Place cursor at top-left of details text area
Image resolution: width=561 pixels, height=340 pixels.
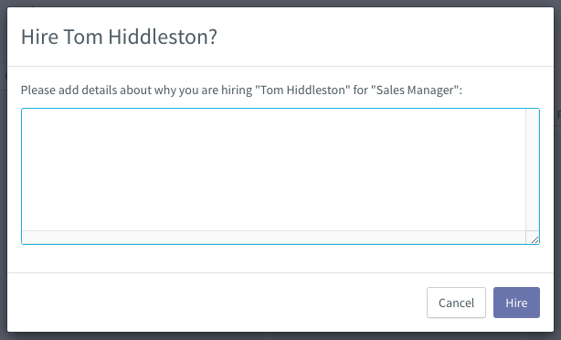26,114
